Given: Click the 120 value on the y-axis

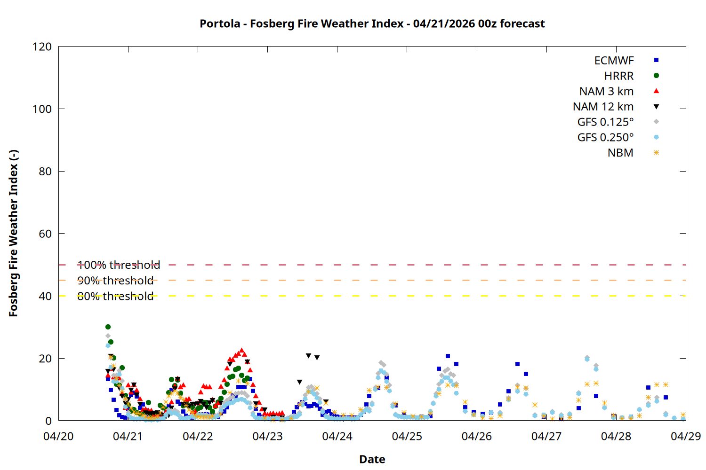Looking at the screenshot, I should [x=42, y=47].
